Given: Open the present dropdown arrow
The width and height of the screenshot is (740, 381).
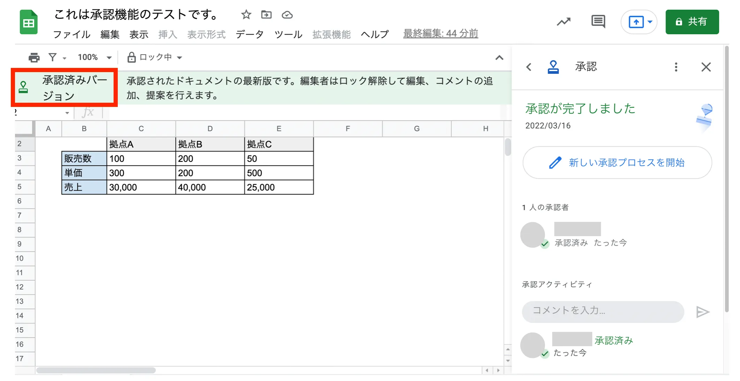Looking at the screenshot, I should click(x=650, y=22).
